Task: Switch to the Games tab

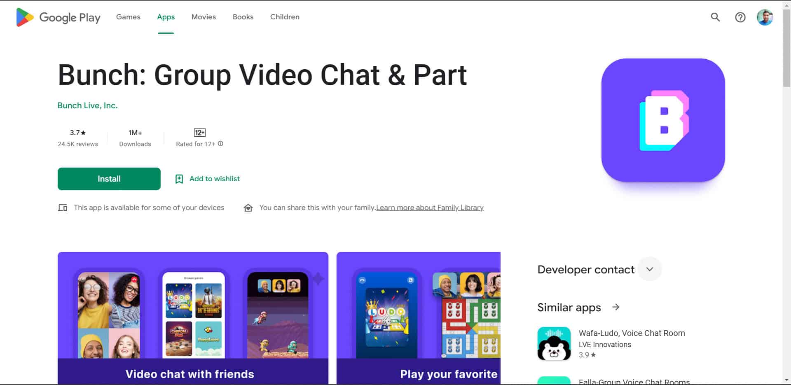Action: coord(128,17)
